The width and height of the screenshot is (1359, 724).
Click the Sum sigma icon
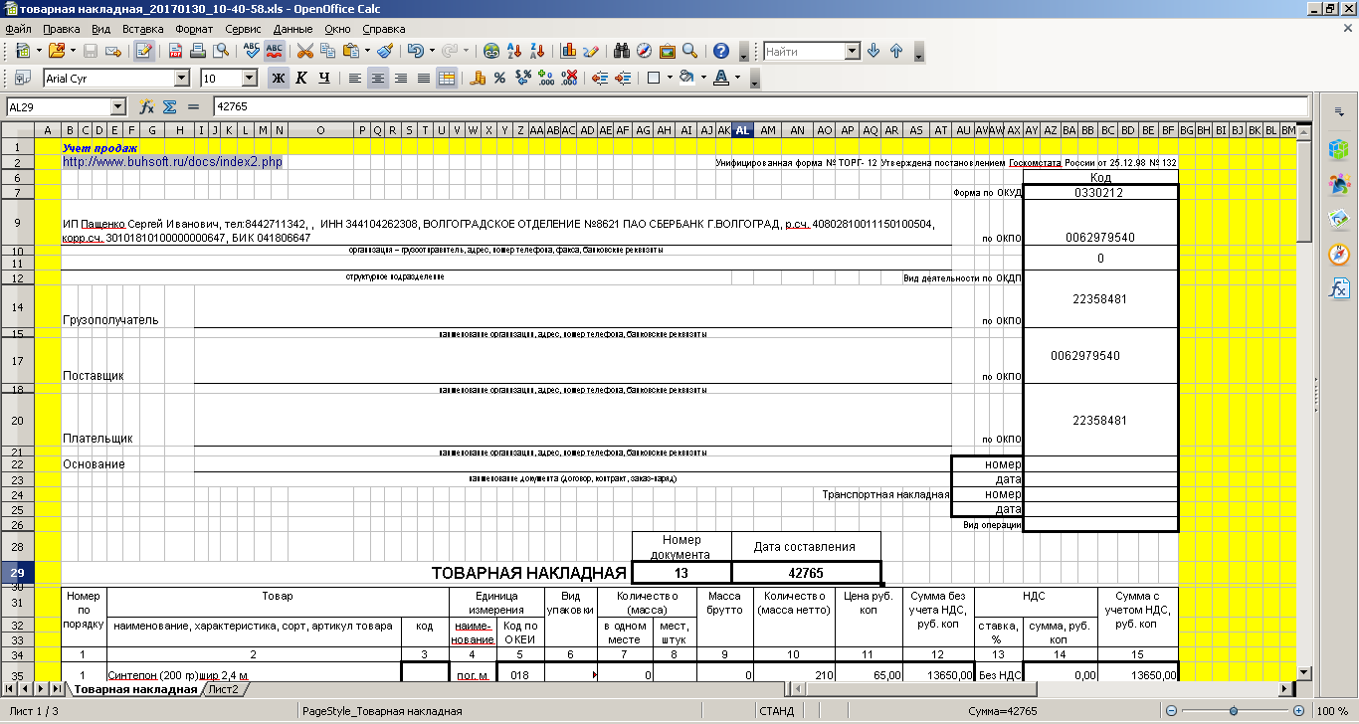click(x=169, y=106)
